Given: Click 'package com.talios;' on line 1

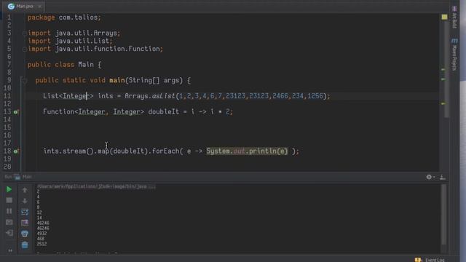Looking at the screenshot, I should [64, 17].
